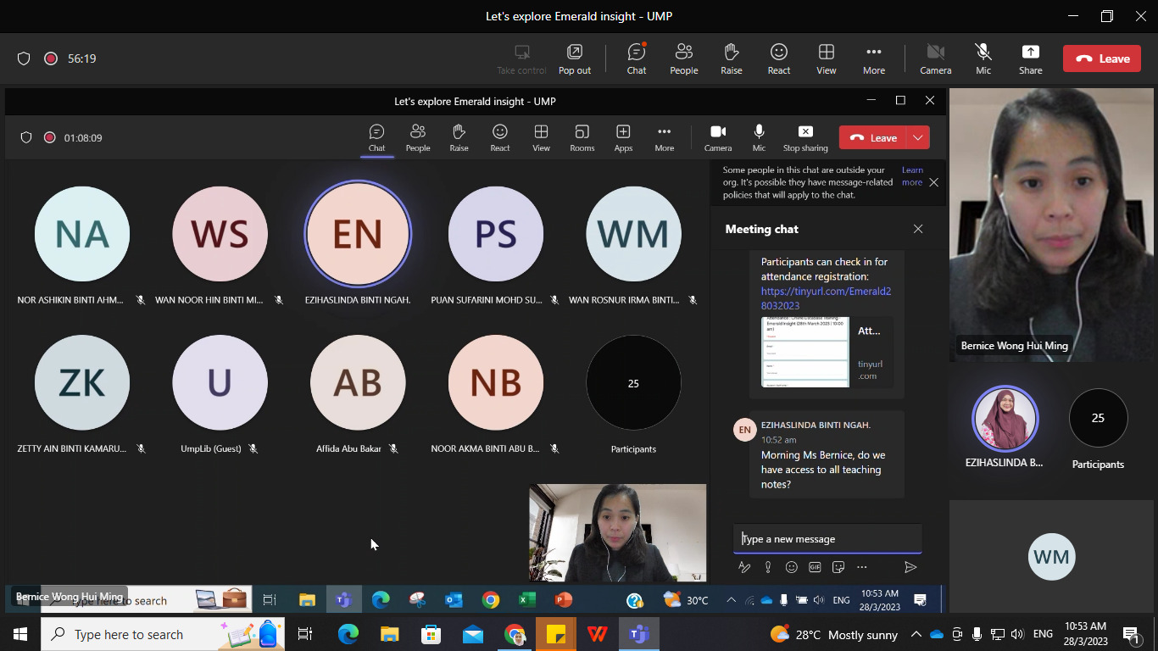The height and width of the screenshot is (651, 1158).
Task: Open the notification center on bottom taskbar
Action: 1130,634
